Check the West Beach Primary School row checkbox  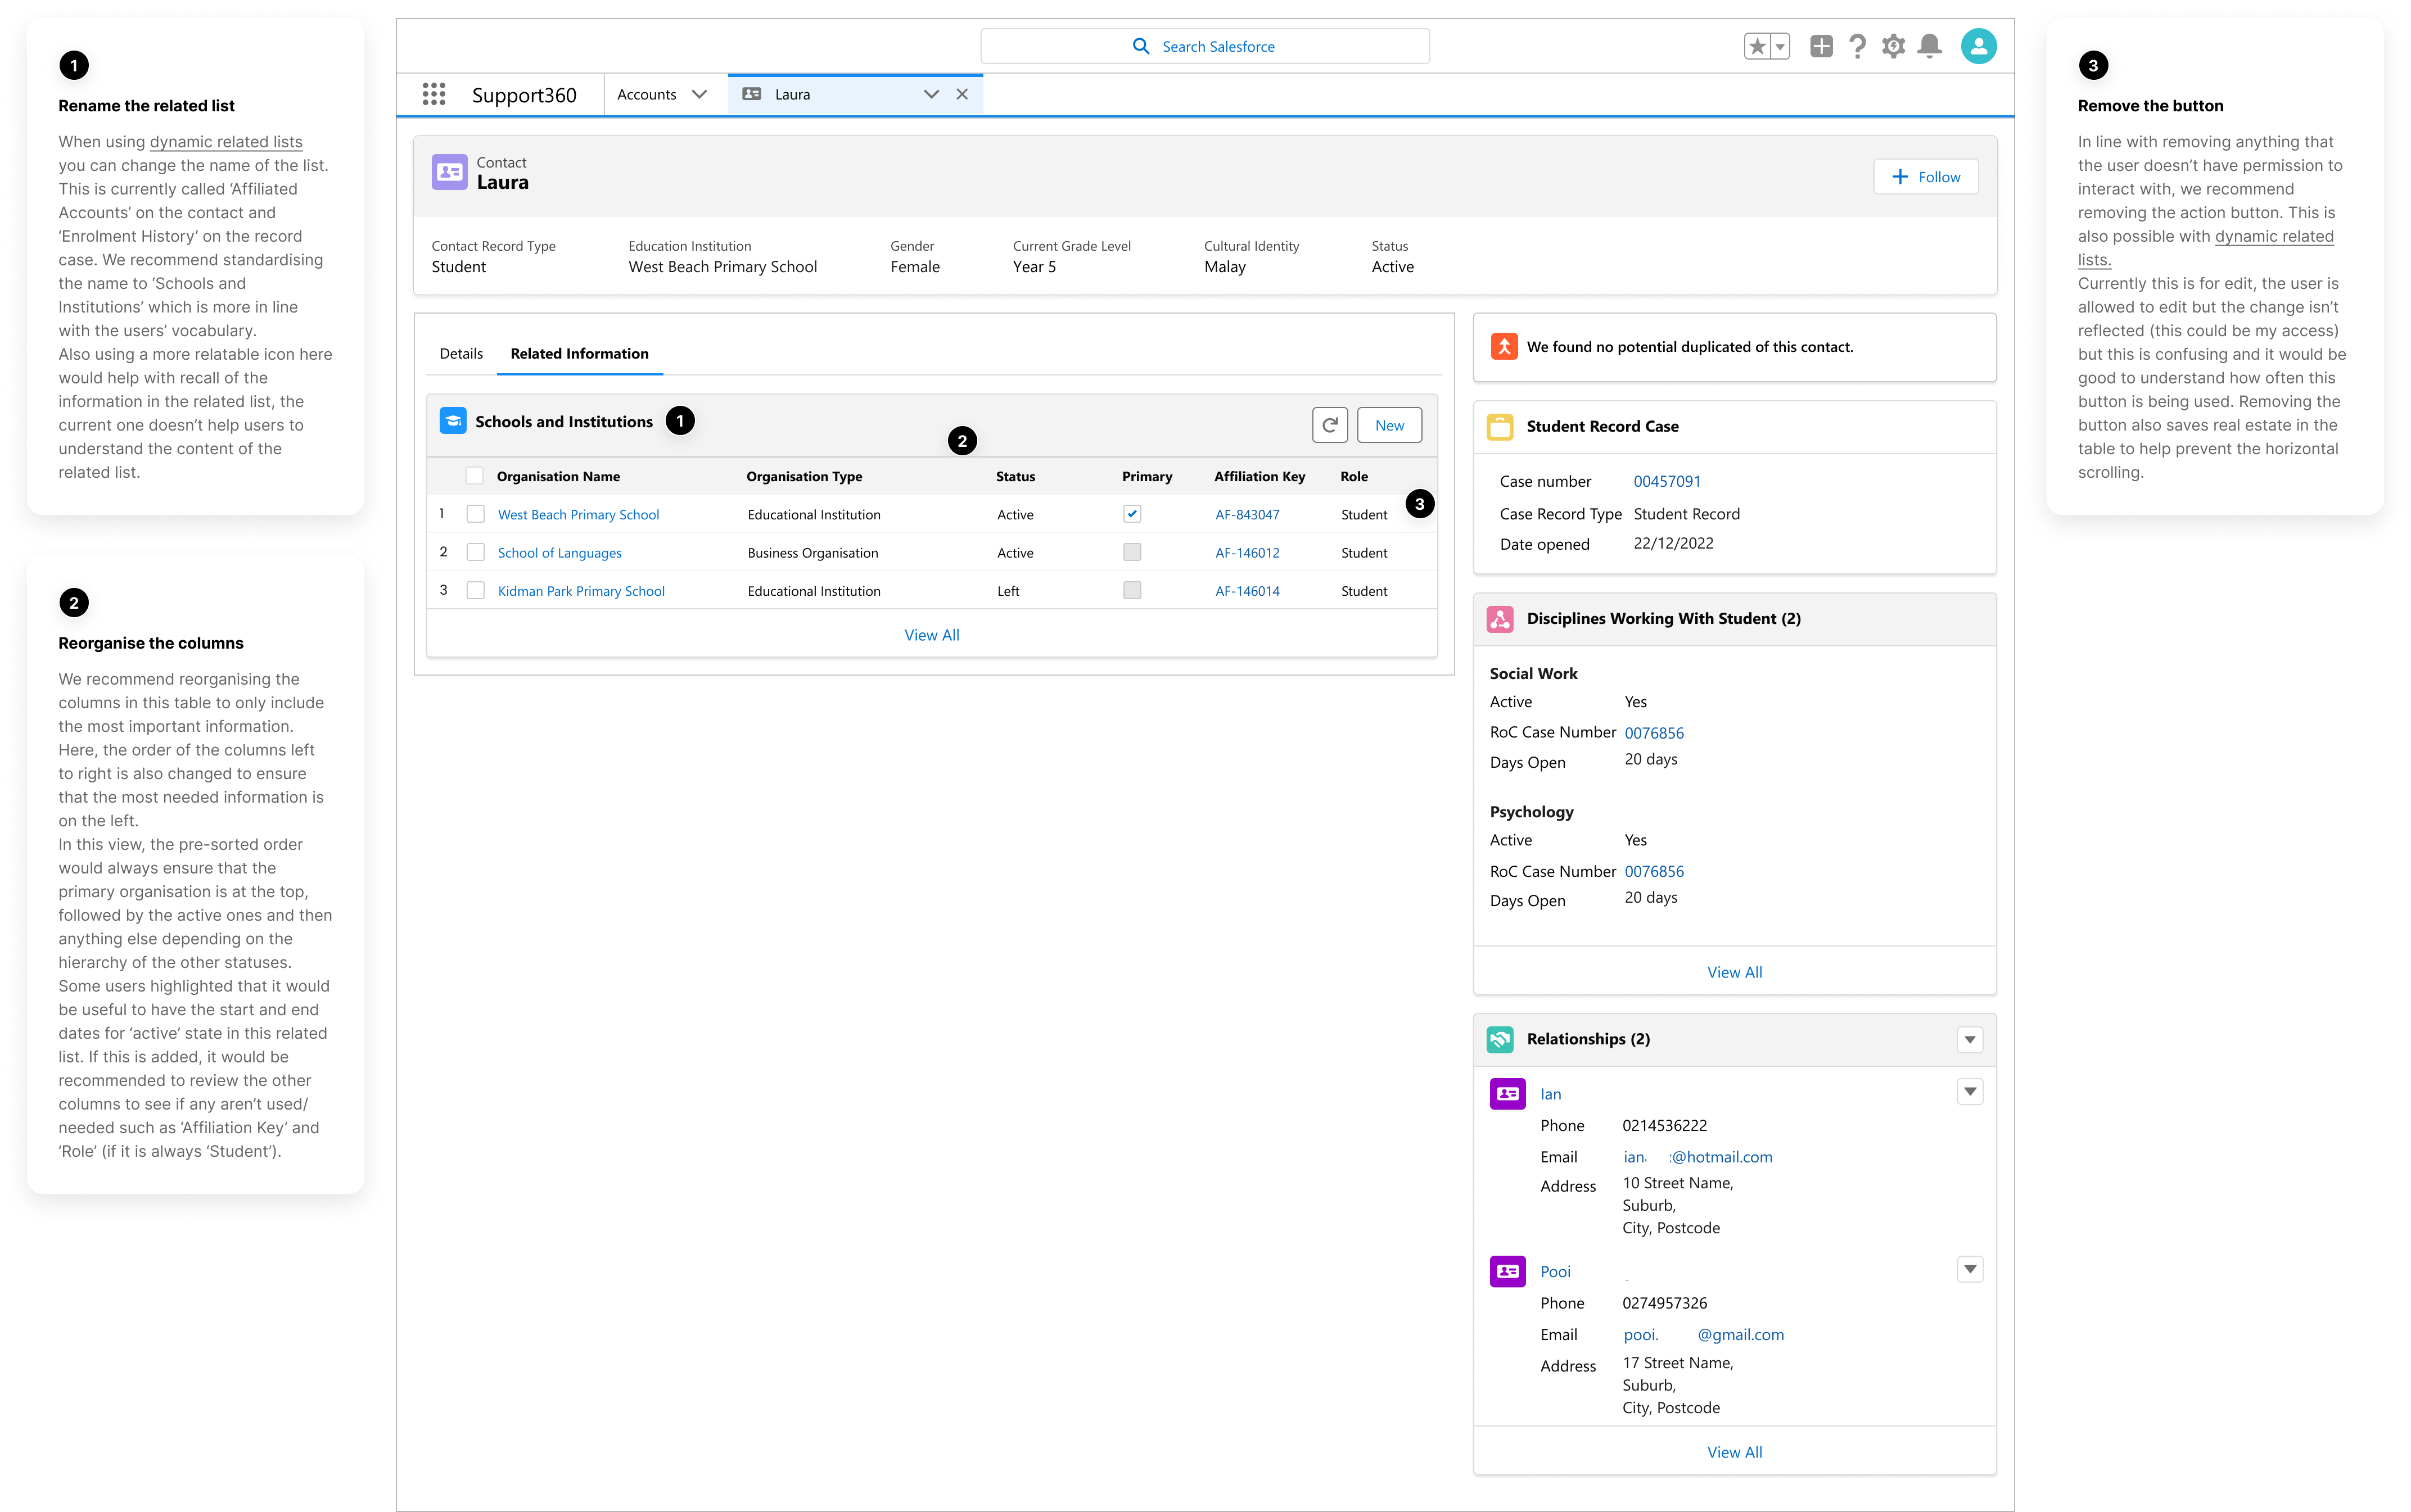476,514
